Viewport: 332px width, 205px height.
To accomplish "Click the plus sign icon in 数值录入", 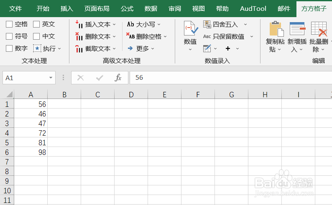I will [228, 48].
